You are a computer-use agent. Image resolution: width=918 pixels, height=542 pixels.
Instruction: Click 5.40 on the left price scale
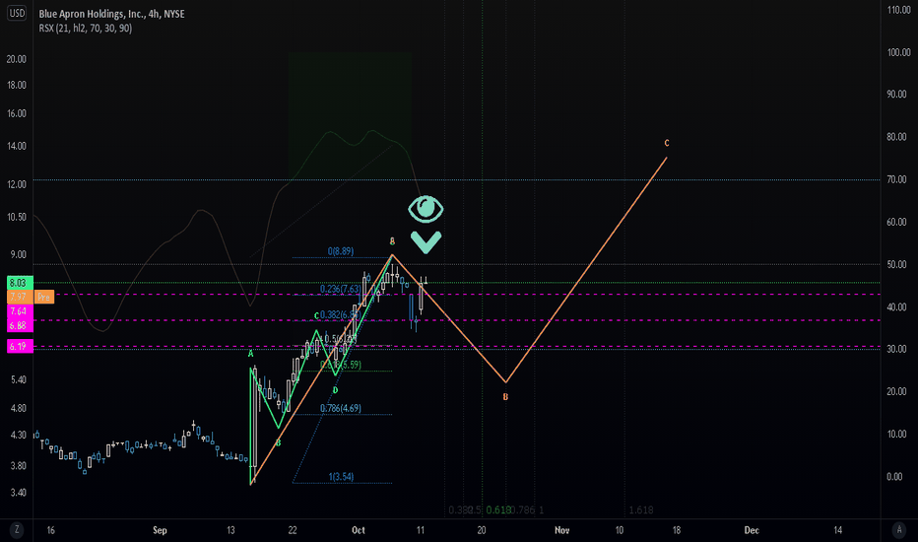tap(18, 379)
